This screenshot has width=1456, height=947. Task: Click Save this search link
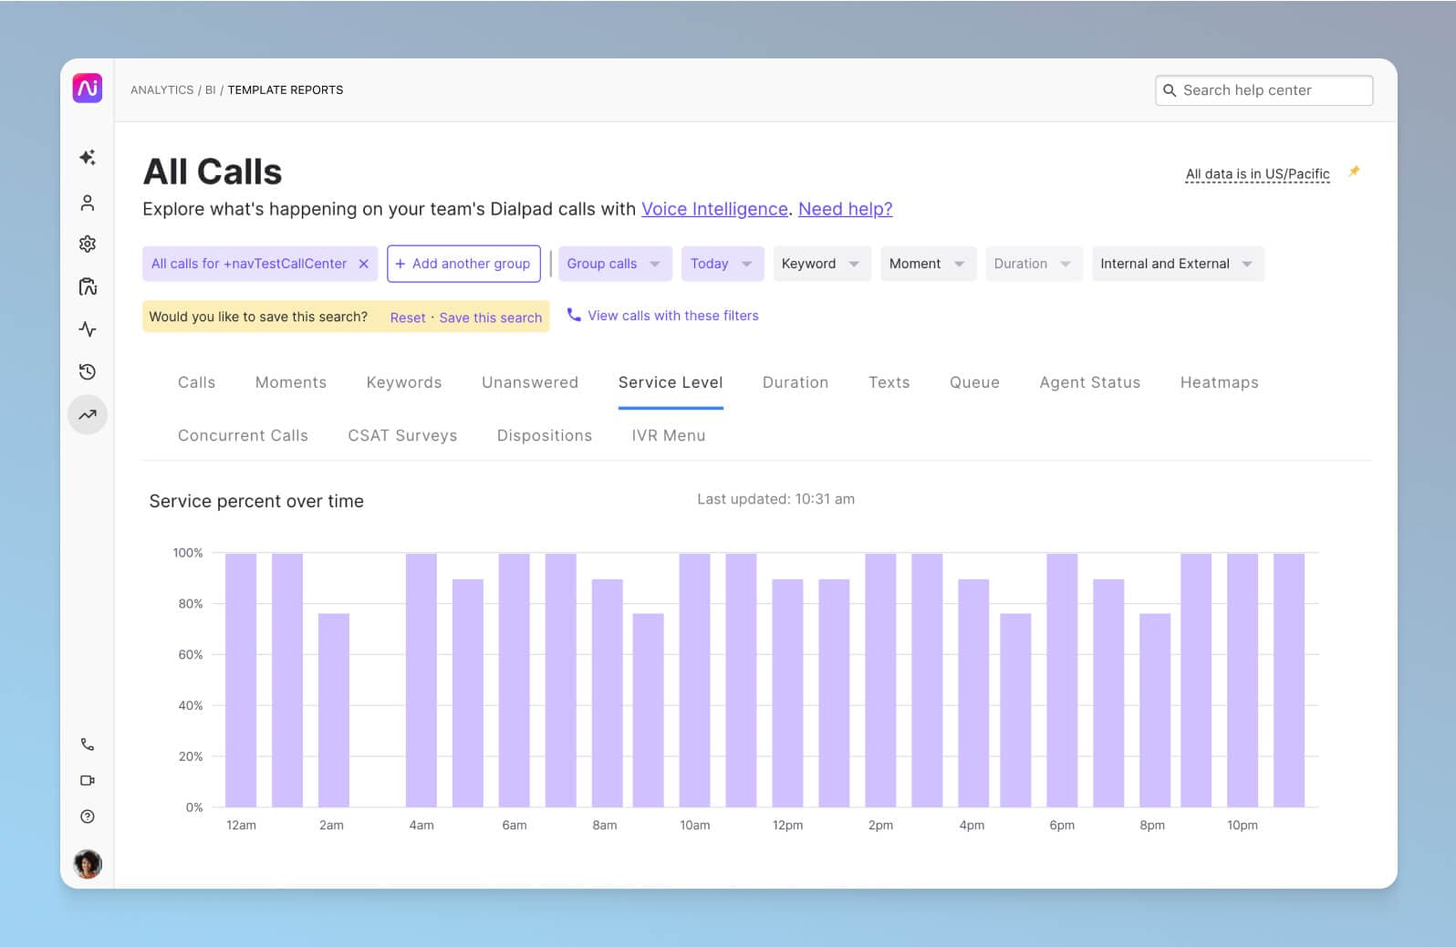point(491,317)
